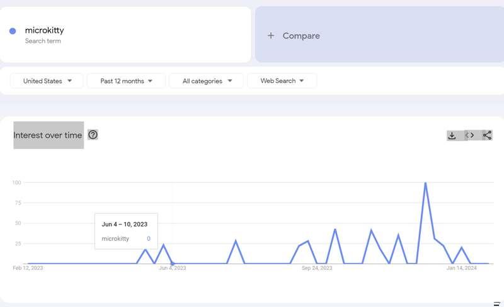The height and width of the screenshot is (307, 504).
Task: Click the 75 label on the y-axis
Action: coord(18,203)
